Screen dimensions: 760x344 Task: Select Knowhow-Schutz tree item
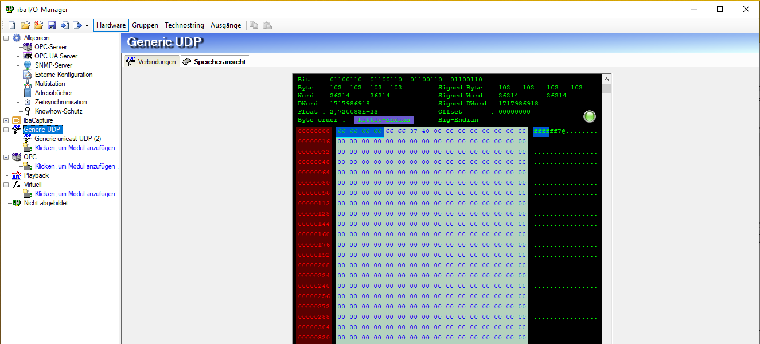[x=58, y=111]
